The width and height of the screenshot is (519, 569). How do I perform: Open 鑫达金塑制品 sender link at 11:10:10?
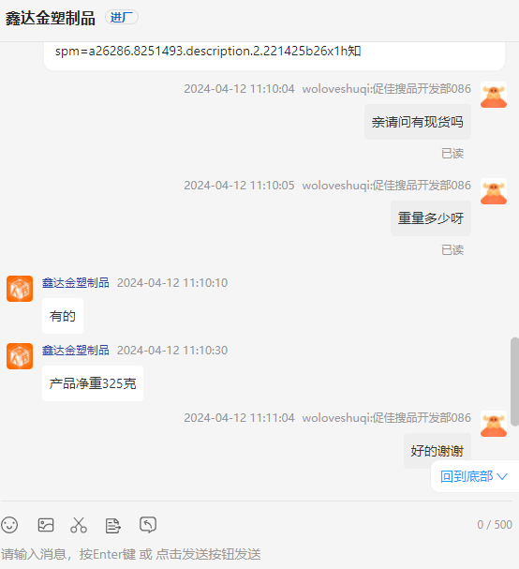[76, 283]
